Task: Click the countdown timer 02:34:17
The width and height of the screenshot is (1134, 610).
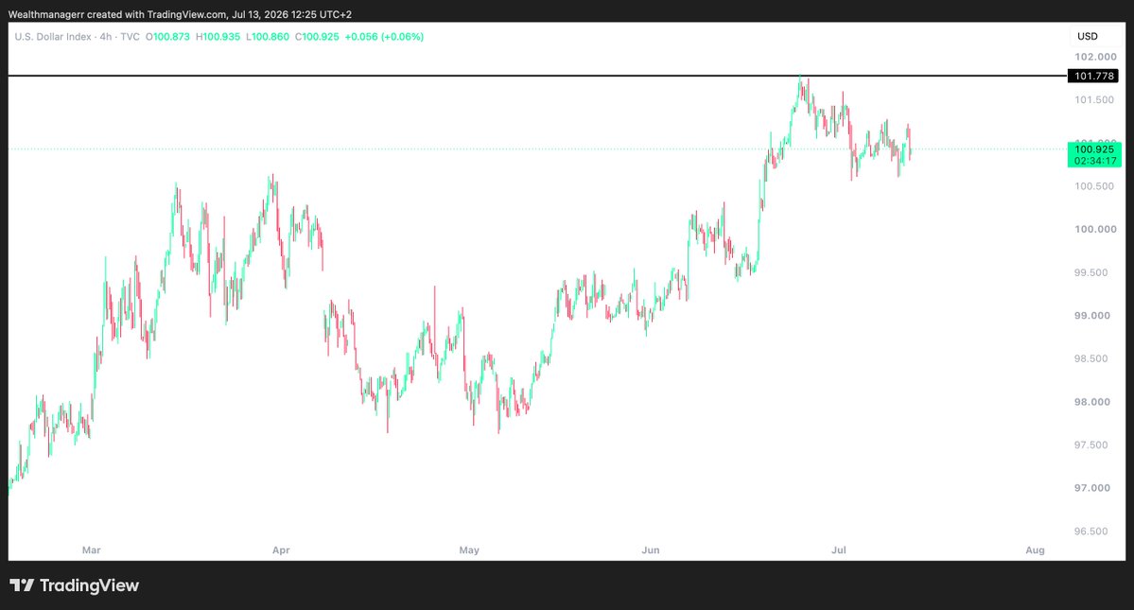Action: [1095, 161]
